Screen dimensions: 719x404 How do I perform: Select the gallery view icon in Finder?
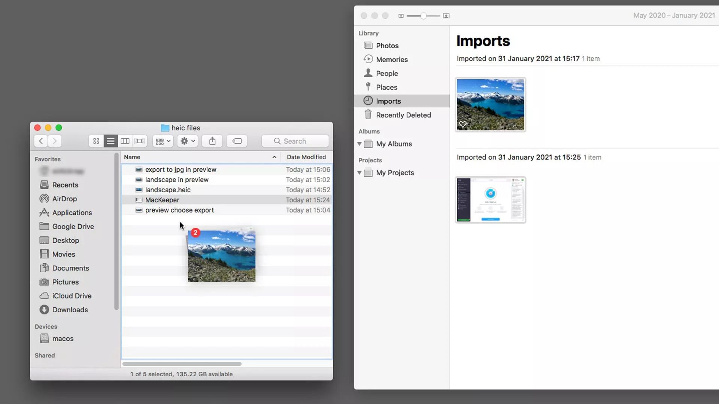click(x=140, y=141)
